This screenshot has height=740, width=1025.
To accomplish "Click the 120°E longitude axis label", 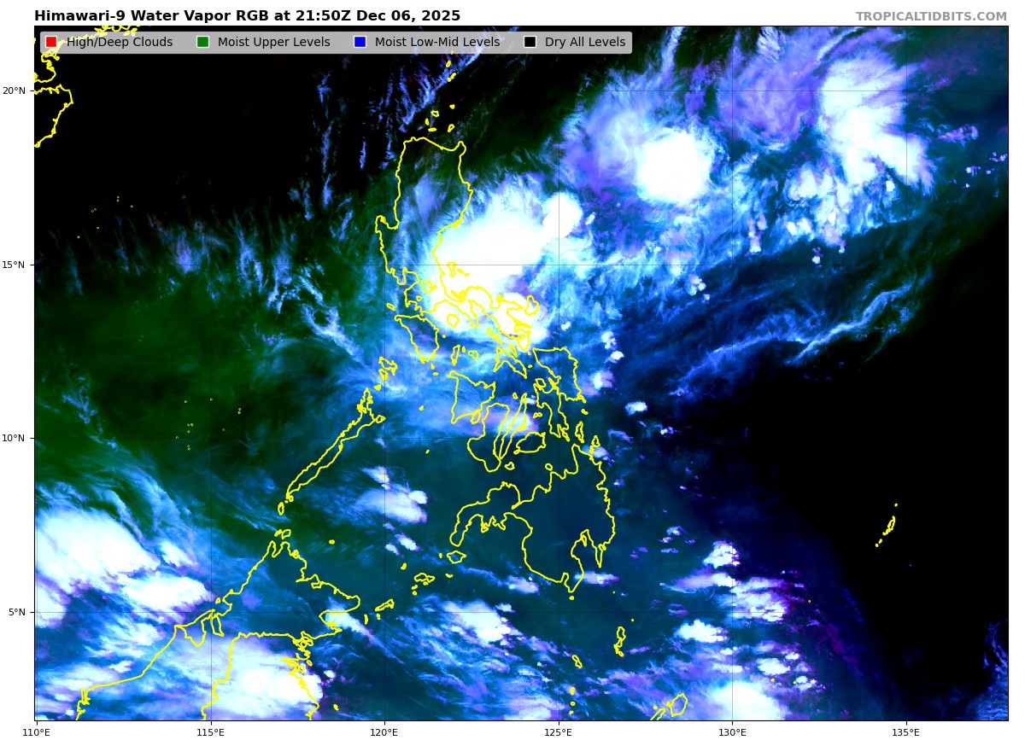I will [384, 731].
